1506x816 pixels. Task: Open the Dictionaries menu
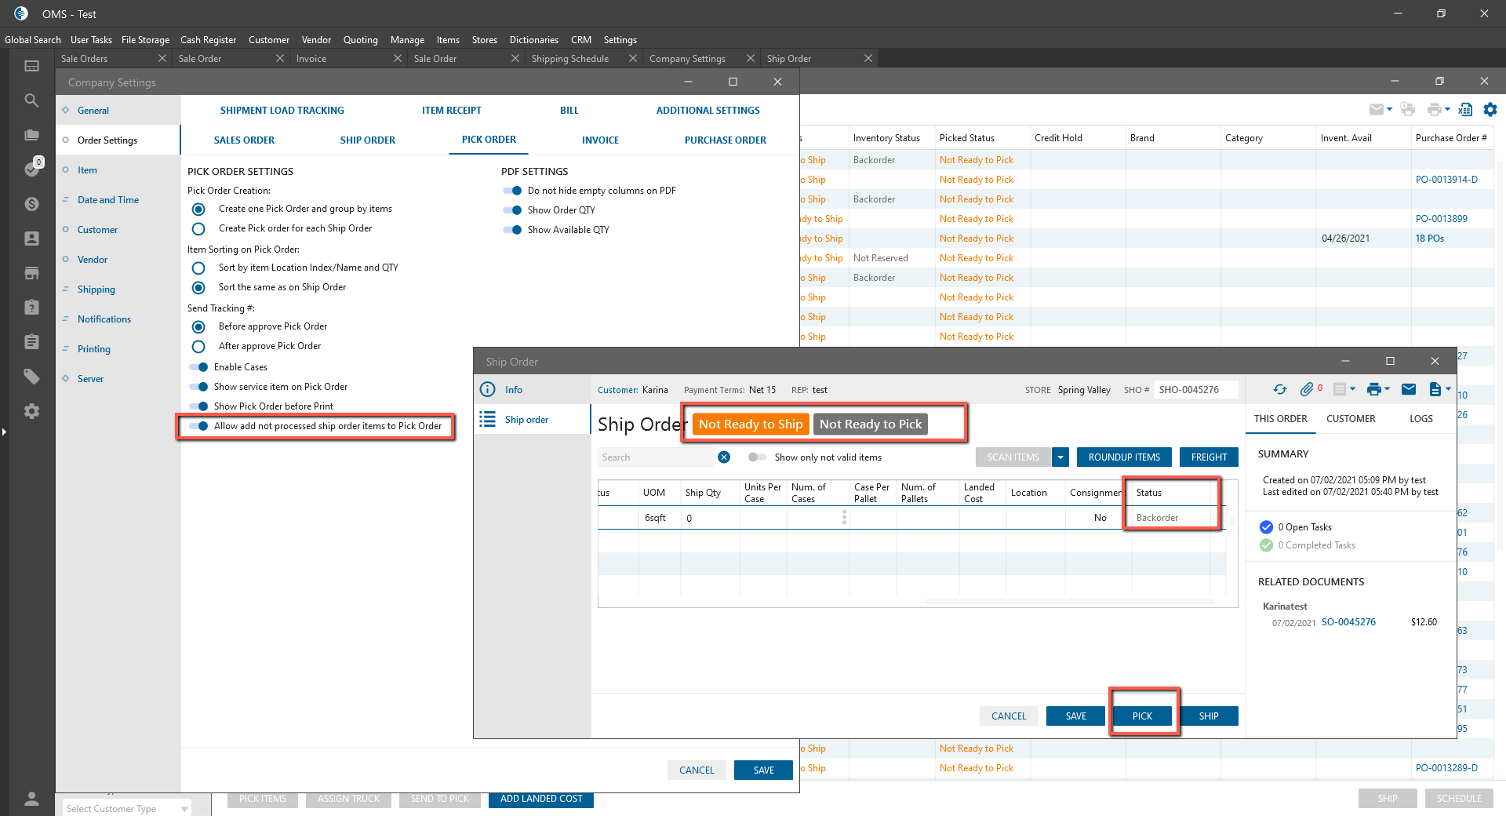coord(533,40)
